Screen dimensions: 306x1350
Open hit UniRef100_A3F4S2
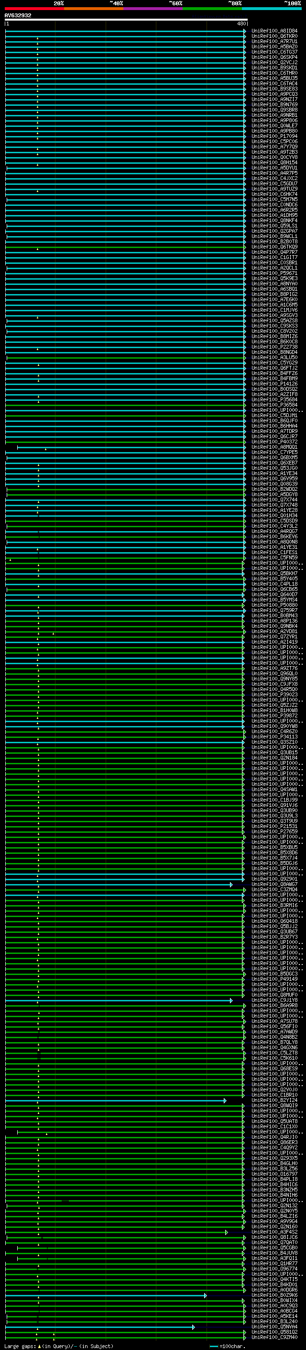(x=274, y=1232)
